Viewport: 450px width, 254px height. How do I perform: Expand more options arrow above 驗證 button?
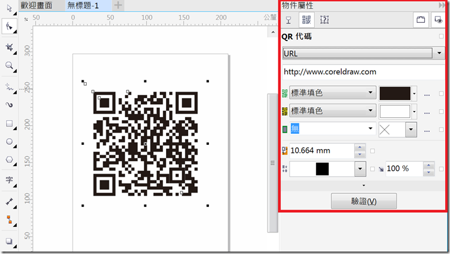click(363, 185)
